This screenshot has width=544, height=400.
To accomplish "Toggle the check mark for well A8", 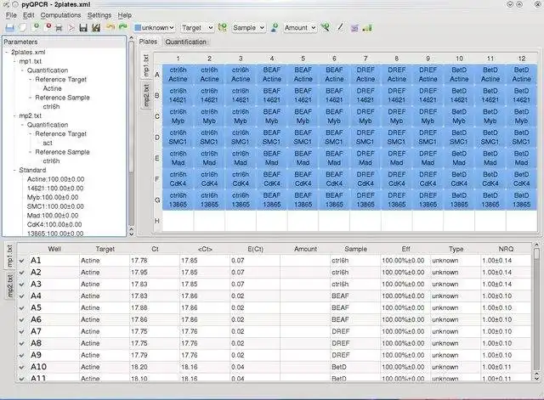I will (22, 344).
